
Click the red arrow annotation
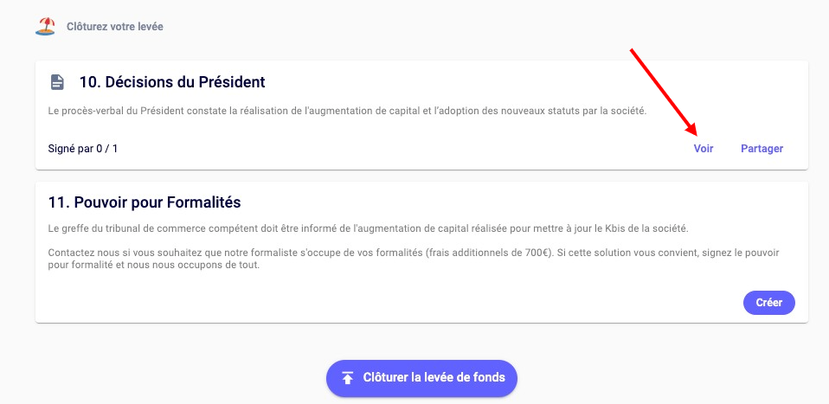[x=665, y=93]
